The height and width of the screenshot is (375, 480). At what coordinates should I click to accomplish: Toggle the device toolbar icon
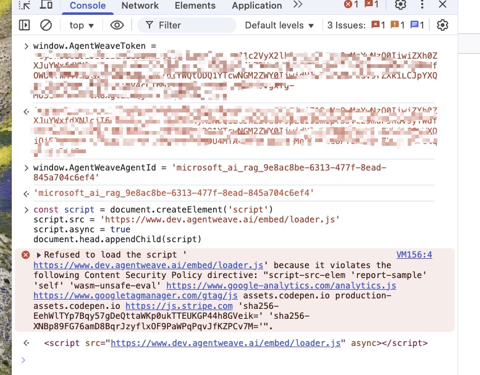pos(46,5)
